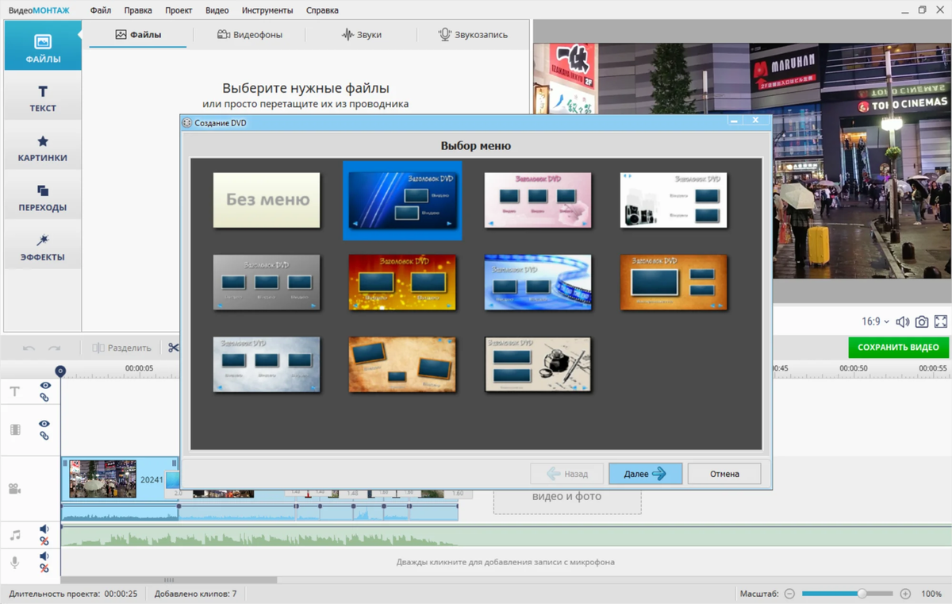Click the Добавлено клипов: 7 status text

pos(195,594)
